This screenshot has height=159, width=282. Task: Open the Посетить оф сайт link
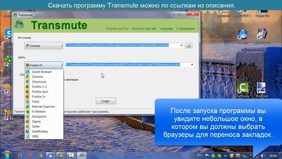(x=144, y=28)
